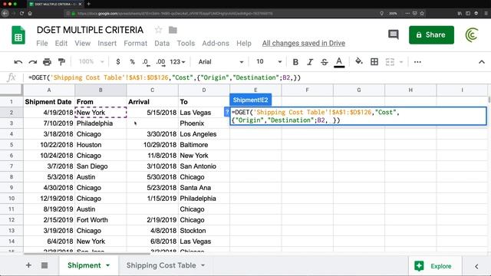This screenshot has width=491, height=276.
Task: Click the browser bookmark star icon
Action: point(422,14)
